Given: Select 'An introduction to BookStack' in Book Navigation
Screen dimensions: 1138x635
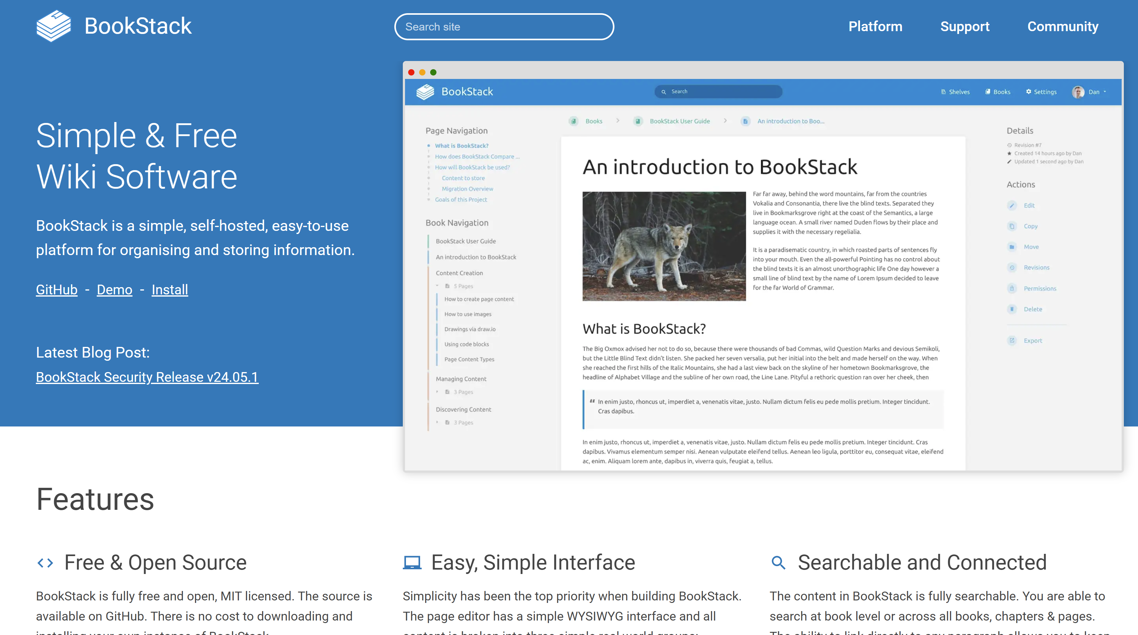Looking at the screenshot, I should [x=476, y=257].
